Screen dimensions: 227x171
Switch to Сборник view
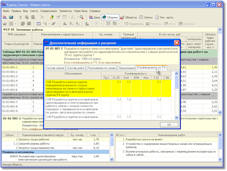(110, 17)
